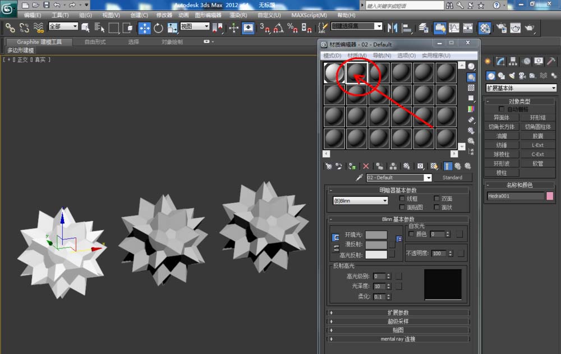The width and height of the screenshot is (561, 354).
Task: Tick the 自动栅格 autogrid checkbox
Action: (x=501, y=109)
